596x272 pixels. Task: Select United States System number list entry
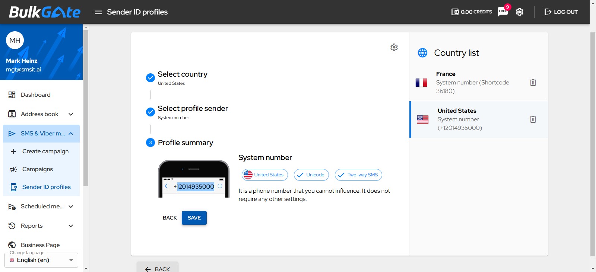(x=479, y=119)
